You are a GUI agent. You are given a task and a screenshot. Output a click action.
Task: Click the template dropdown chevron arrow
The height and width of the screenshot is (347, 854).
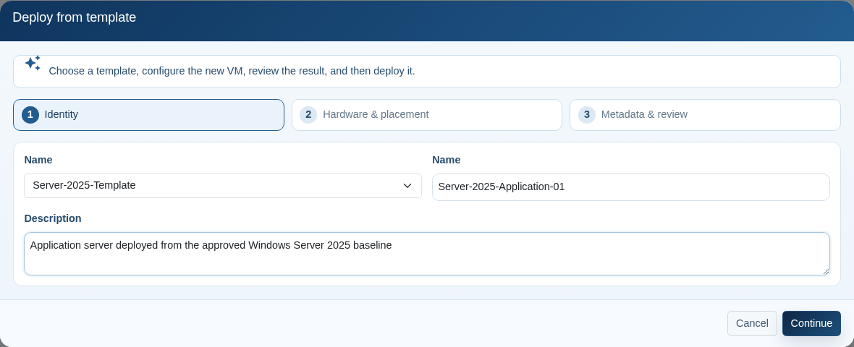[407, 186]
